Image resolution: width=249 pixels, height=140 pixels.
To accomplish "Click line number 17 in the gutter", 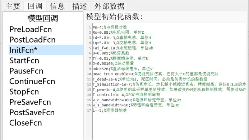I will (x=89, y=110).
